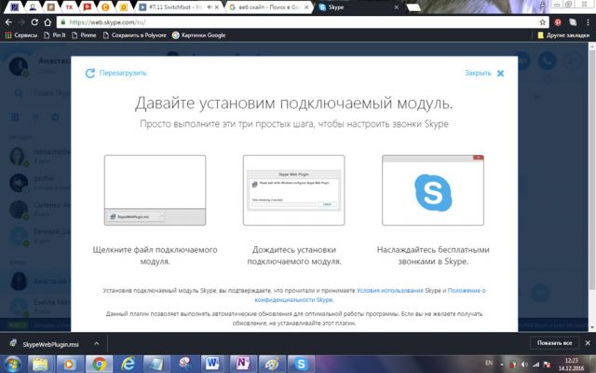Open Windows Explorer from taskbar
The image size is (596, 373).
(x=40, y=365)
